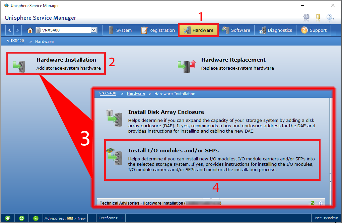Expand the VNX5400 system dropdown
The width and height of the screenshot is (342, 223).
(x=94, y=30)
